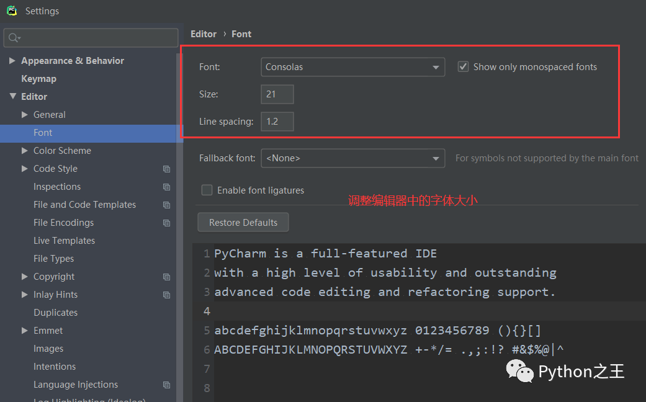
Task: Expand the General node
Action: (x=25, y=115)
